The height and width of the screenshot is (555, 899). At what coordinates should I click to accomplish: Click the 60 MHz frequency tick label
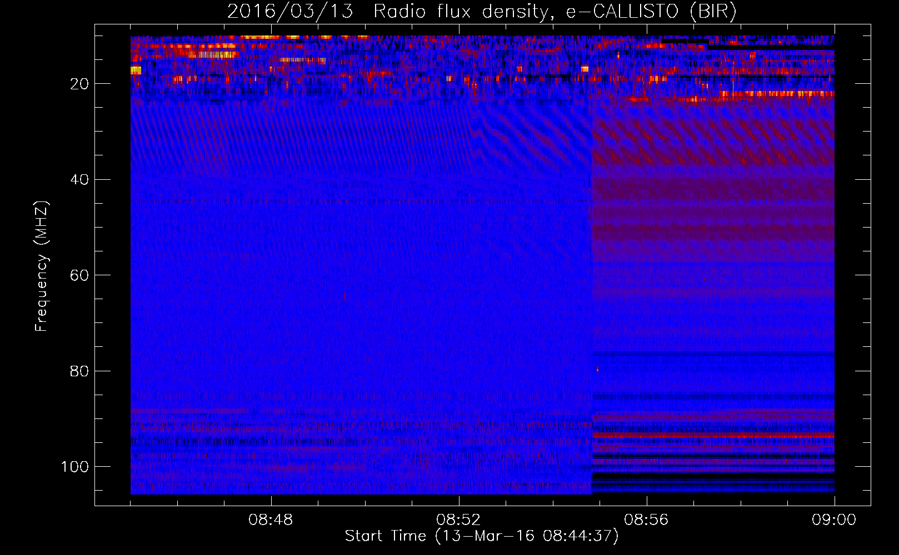click(x=79, y=276)
